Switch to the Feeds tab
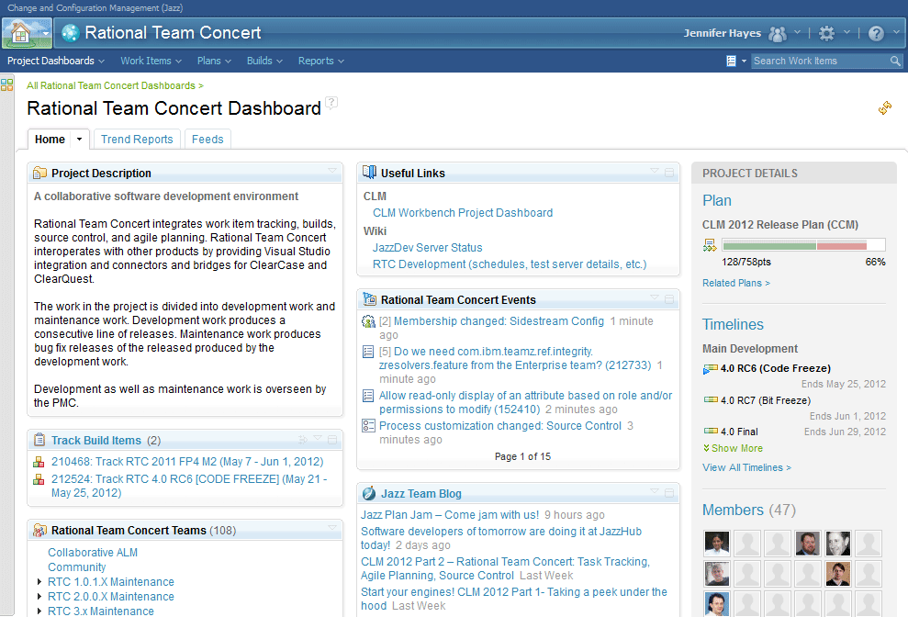Viewport: 908px width, 617px height. point(207,139)
